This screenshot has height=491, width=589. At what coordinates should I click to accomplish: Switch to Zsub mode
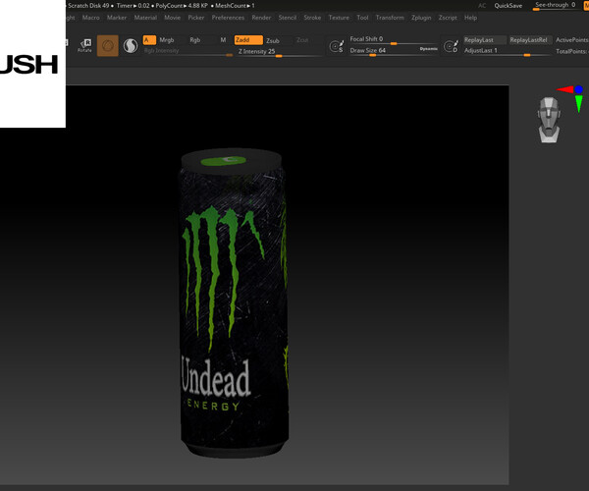tap(273, 40)
